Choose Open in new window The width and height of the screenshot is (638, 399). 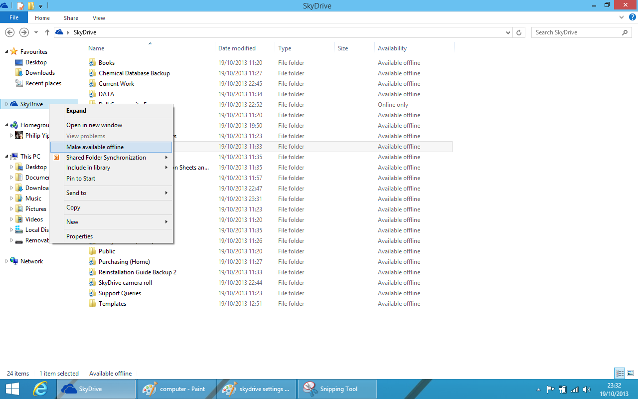pos(111,125)
